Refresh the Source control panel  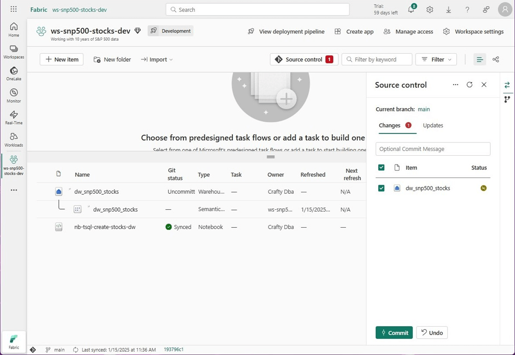[469, 85]
